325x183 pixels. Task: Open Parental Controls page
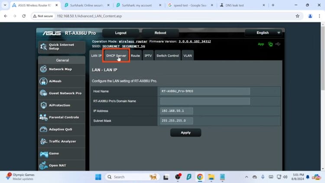tap(62, 118)
